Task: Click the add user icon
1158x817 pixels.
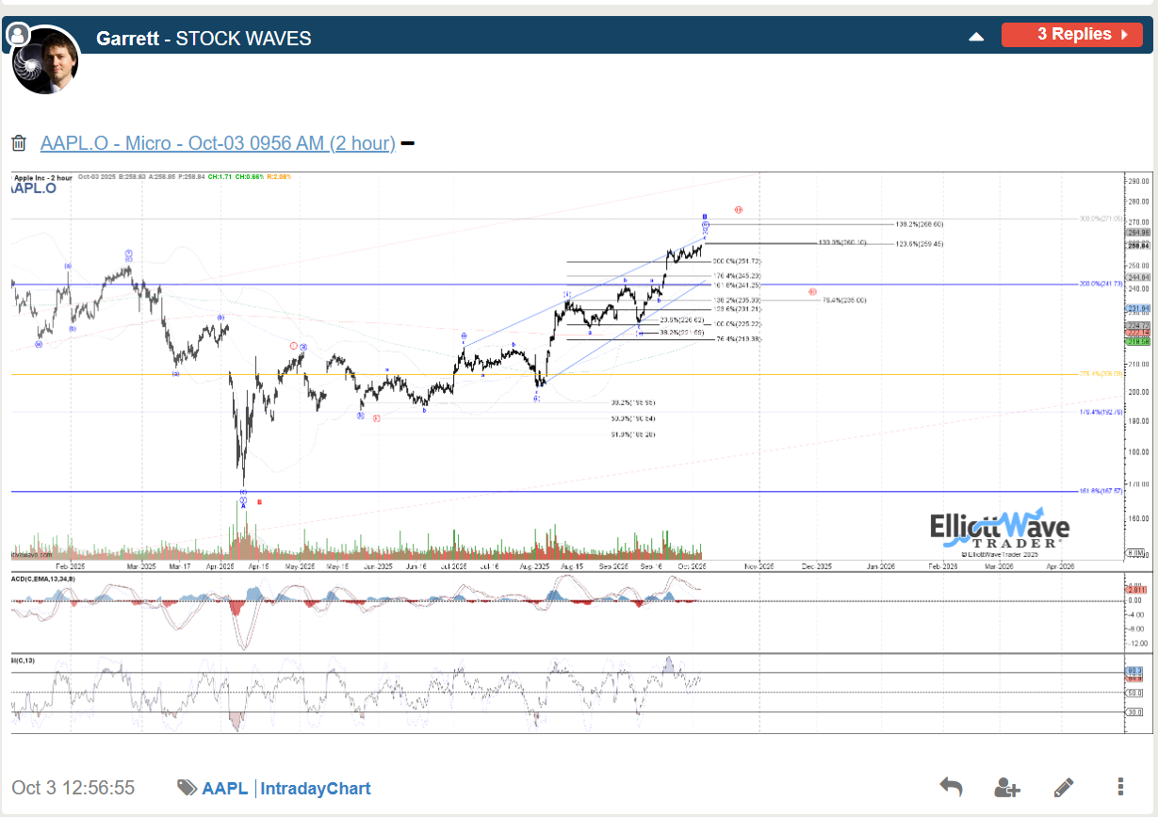Action: [x=1007, y=787]
